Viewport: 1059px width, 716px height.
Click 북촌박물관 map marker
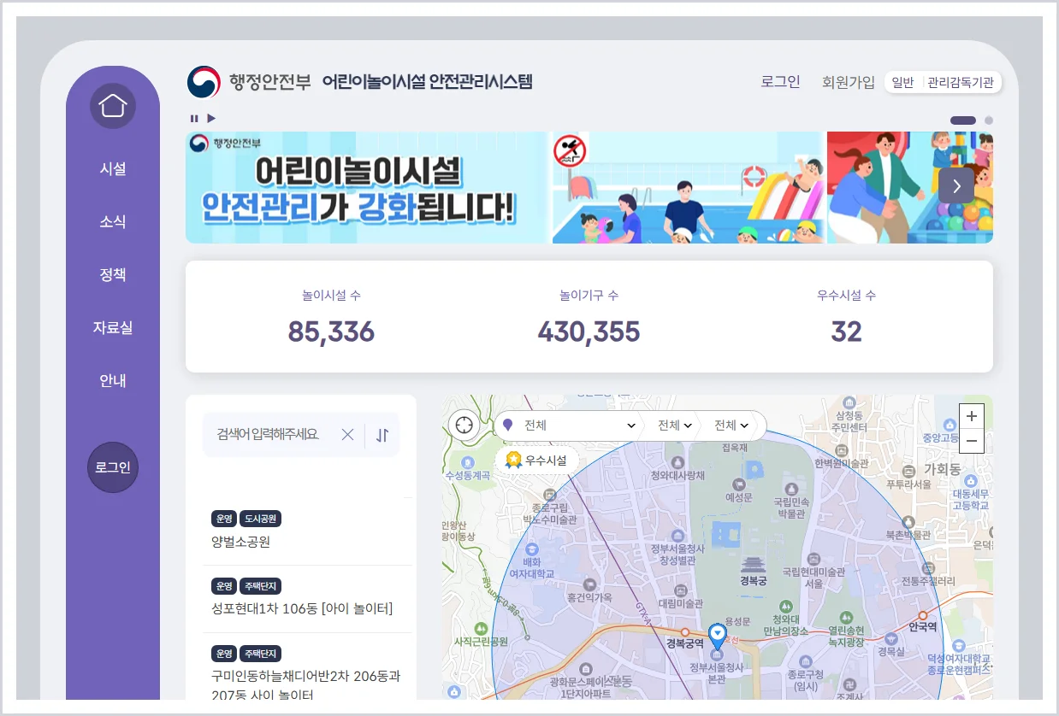909,523
